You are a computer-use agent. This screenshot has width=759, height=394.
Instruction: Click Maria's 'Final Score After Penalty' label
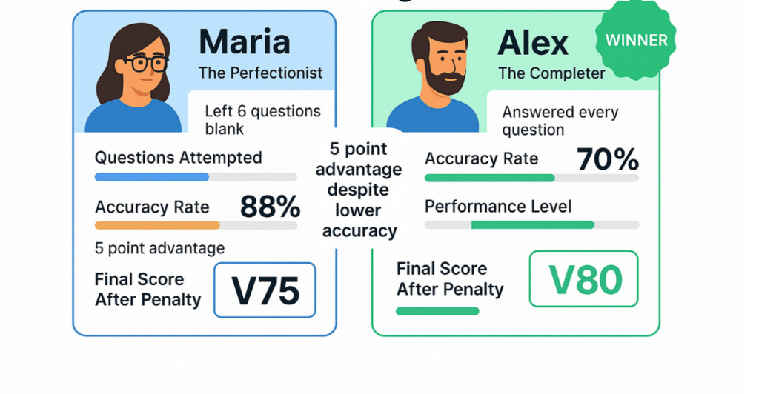[x=148, y=290]
